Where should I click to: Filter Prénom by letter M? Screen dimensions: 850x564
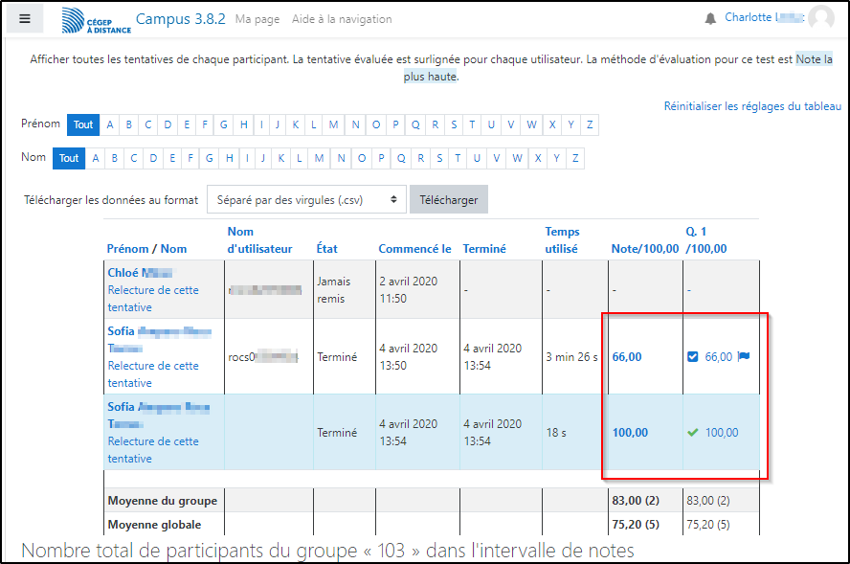pos(333,124)
